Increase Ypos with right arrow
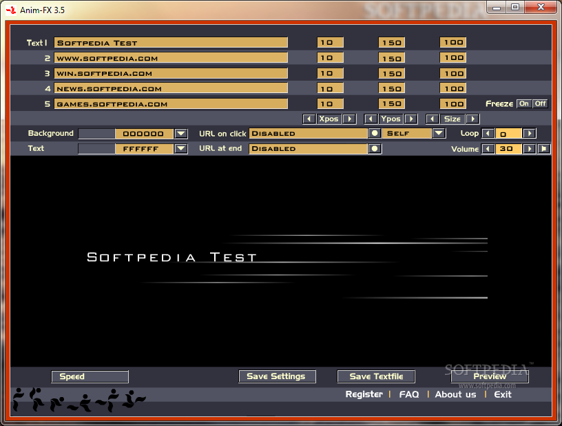This screenshot has width=562, height=426. coord(411,119)
